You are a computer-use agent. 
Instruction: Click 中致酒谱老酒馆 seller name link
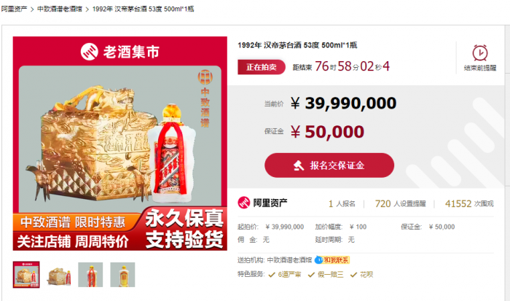click(x=289, y=260)
